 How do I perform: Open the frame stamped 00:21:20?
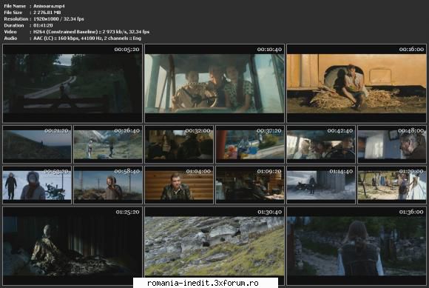pyautogui.click(x=37, y=144)
